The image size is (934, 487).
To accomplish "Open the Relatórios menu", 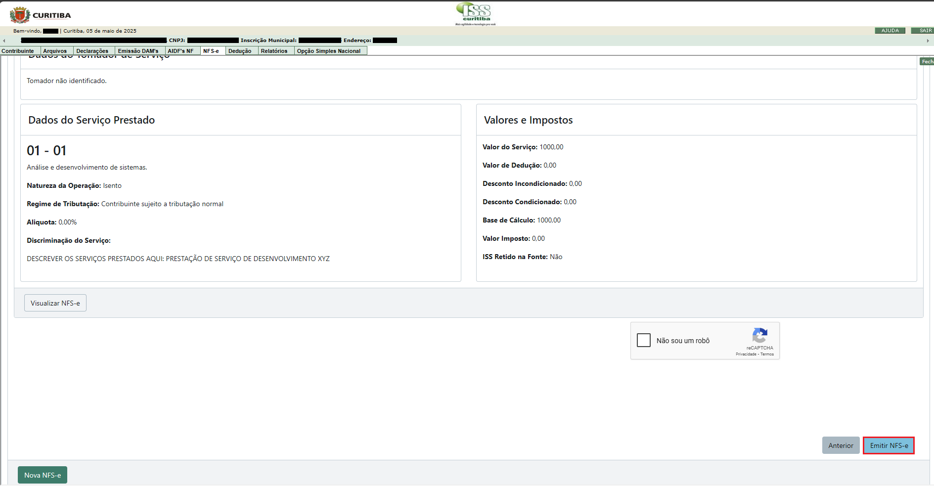I will (x=274, y=51).
